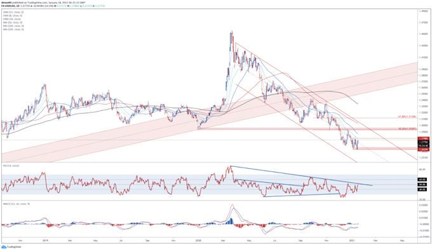Click the upper red price tag on the axis
The width and height of the screenshot is (432, 250).
click(x=423, y=138)
